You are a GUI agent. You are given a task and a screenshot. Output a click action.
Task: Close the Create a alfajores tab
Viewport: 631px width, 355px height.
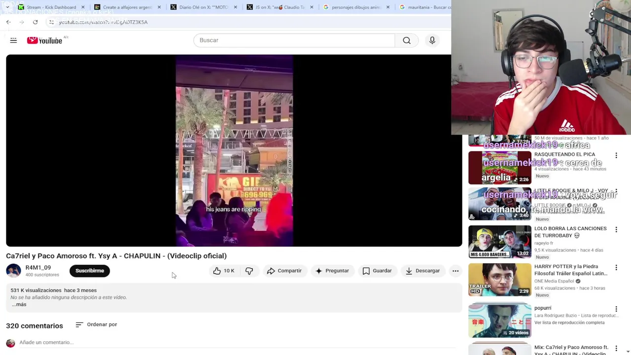pyautogui.click(x=159, y=7)
